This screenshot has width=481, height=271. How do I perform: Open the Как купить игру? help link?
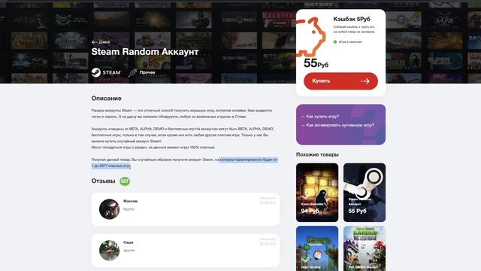(x=320, y=117)
